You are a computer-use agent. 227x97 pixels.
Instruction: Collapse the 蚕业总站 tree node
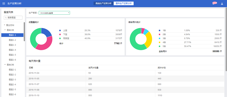point(4,25)
